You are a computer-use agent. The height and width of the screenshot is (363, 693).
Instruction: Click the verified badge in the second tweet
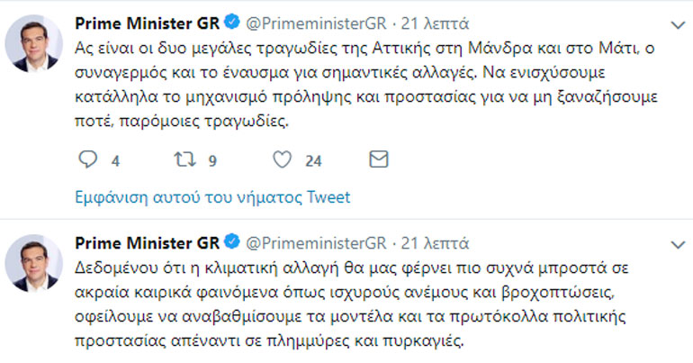(x=230, y=243)
